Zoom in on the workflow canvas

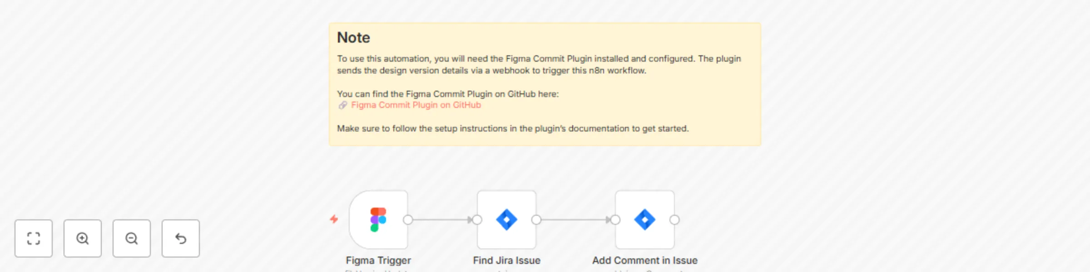[x=82, y=238]
